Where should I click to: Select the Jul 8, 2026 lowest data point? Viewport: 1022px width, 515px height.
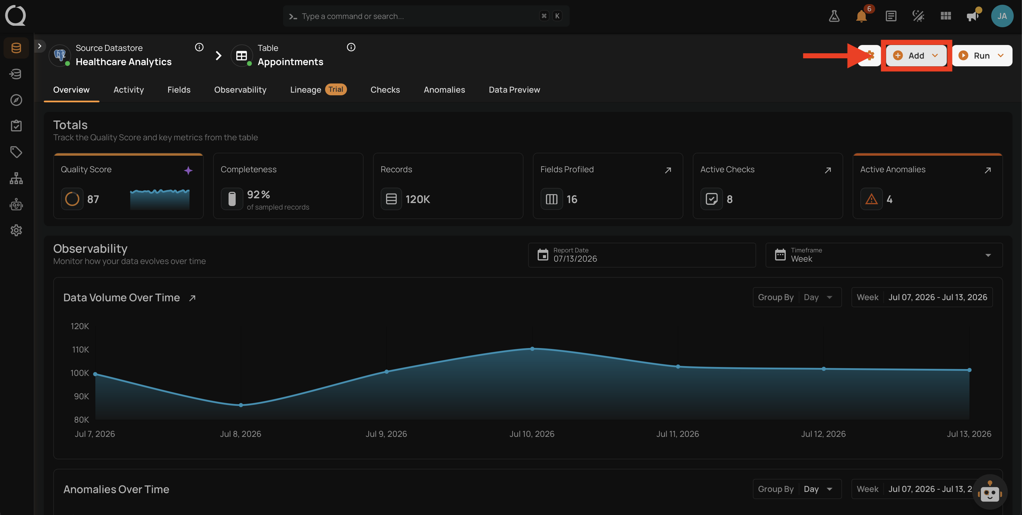241,405
